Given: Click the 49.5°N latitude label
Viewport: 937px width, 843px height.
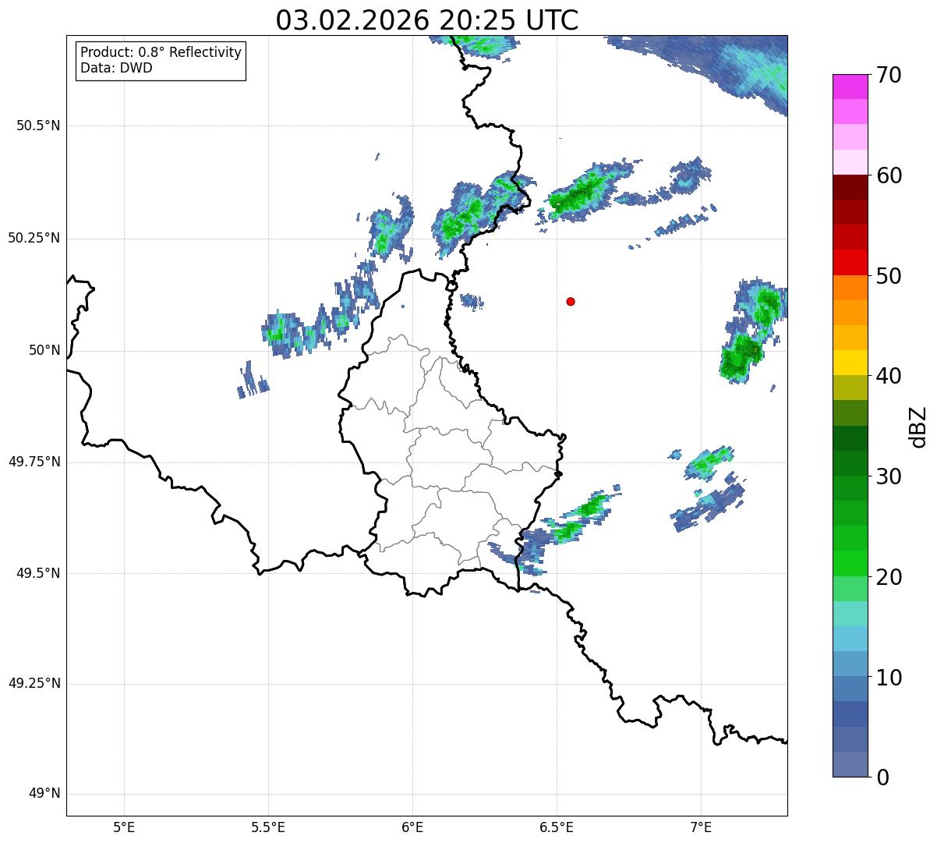Looking at the screenshot, I should click(38, 573).
